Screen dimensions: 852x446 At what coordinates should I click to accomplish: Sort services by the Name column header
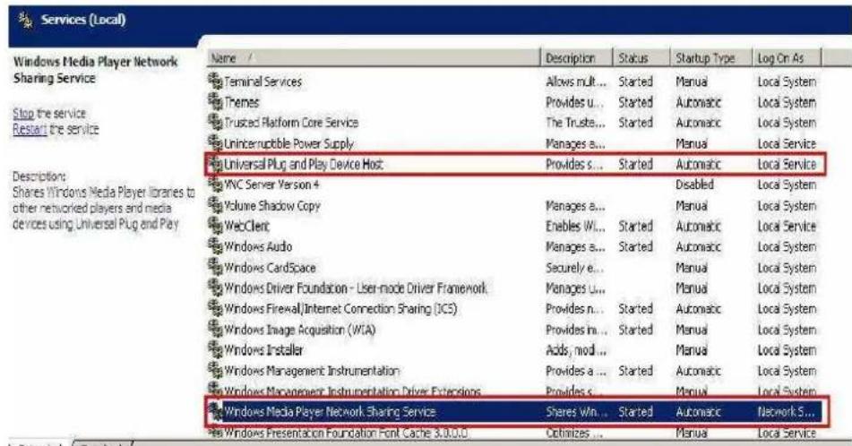[374, 58]
